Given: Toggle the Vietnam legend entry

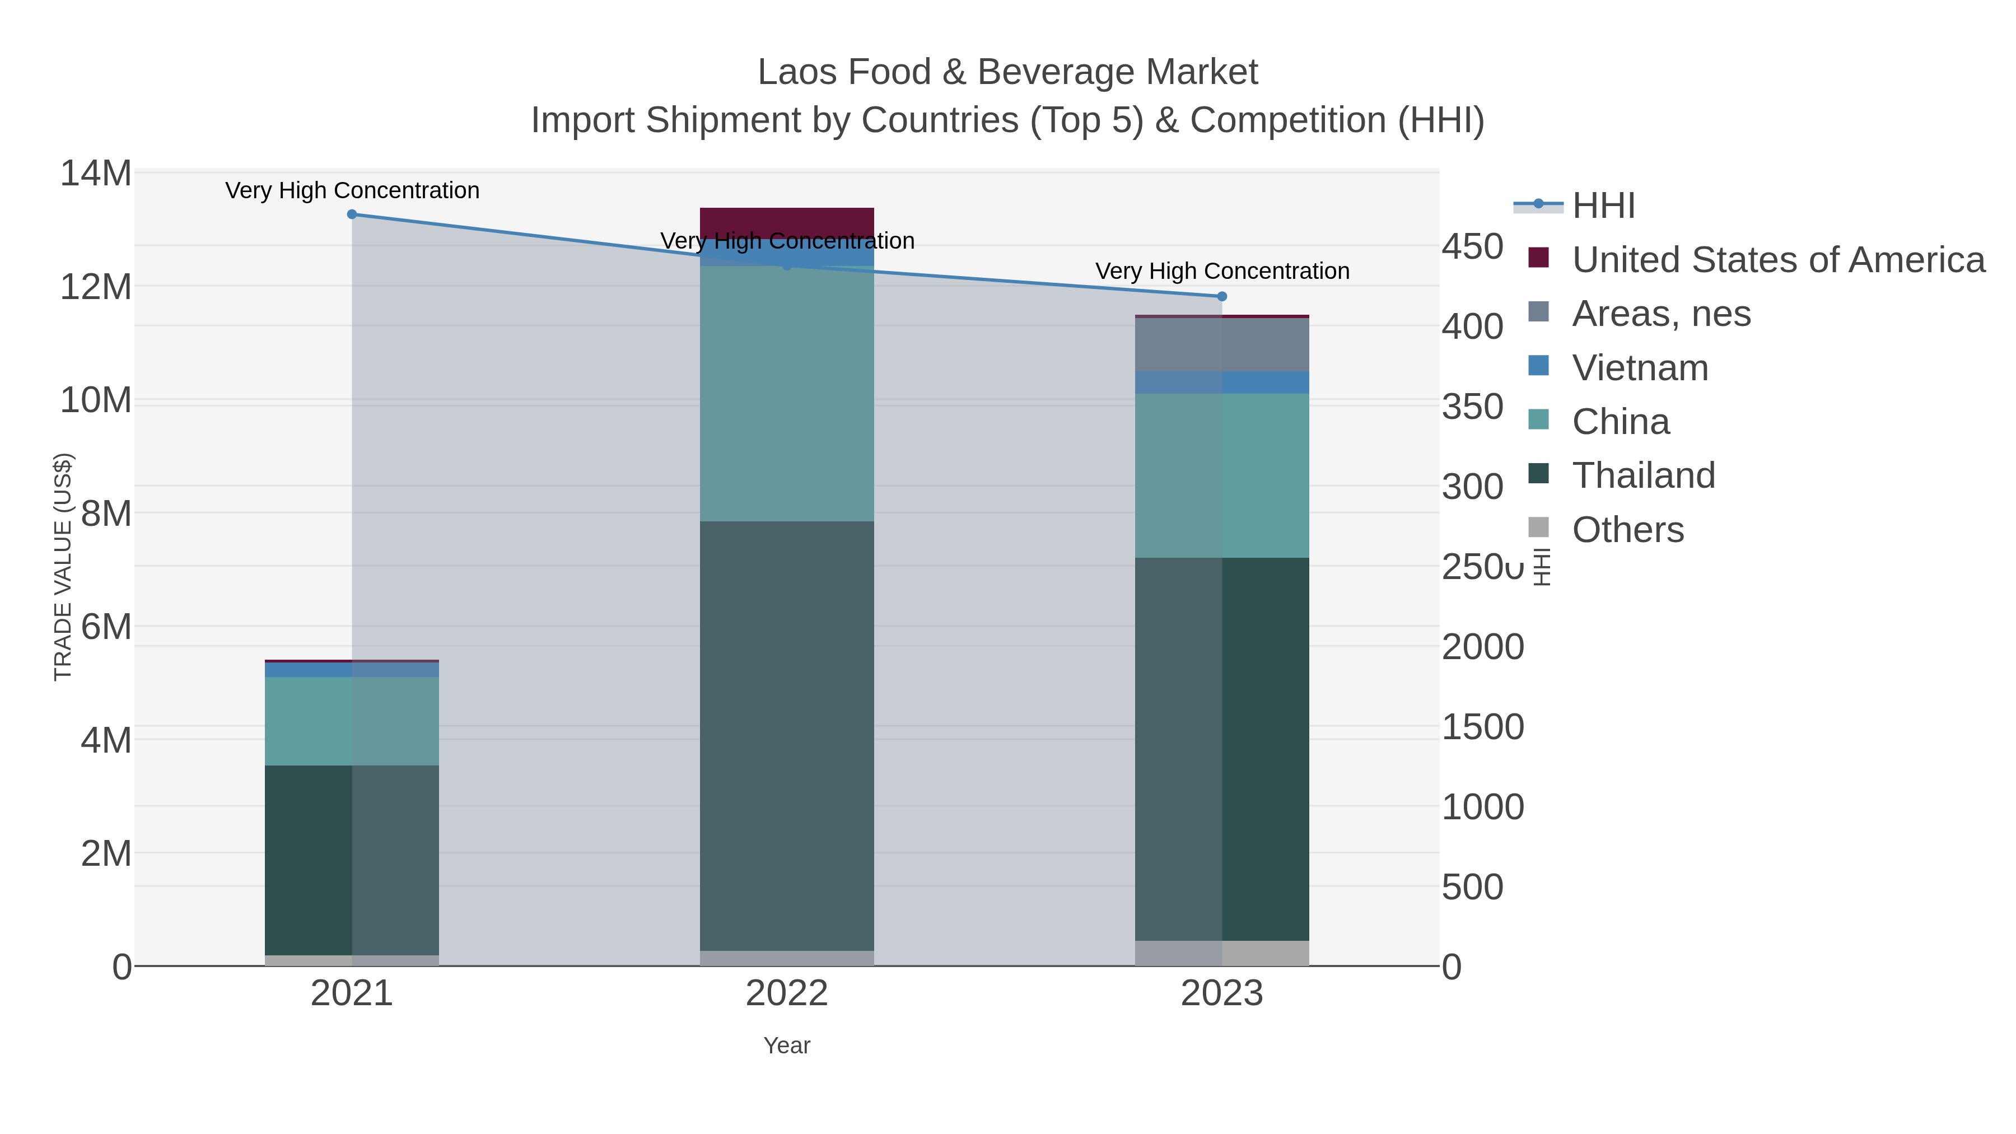Looking at the screenshot, I should (1618, 367).
